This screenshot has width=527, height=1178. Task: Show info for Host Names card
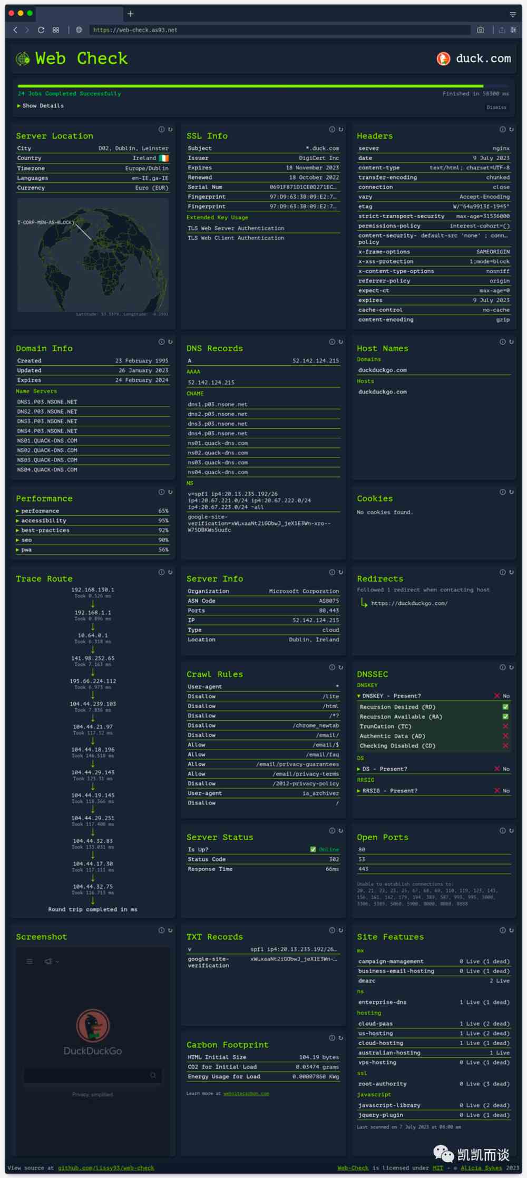[503, 342]
